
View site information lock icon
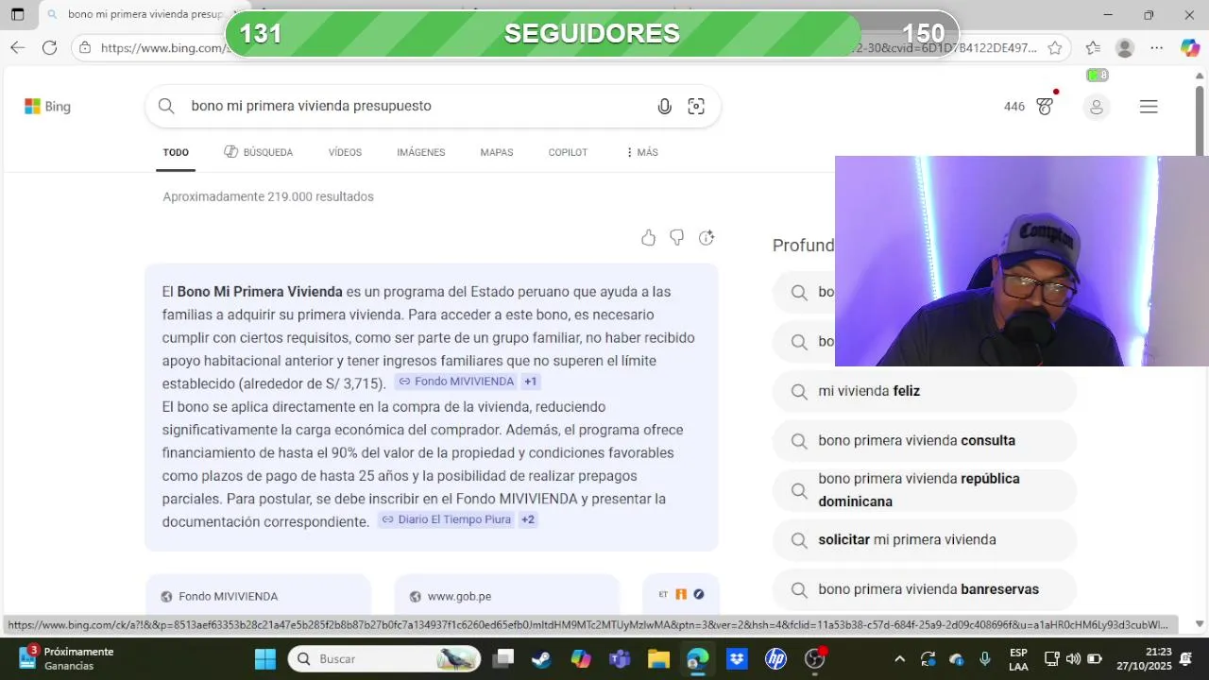click(x=85, y=47)
